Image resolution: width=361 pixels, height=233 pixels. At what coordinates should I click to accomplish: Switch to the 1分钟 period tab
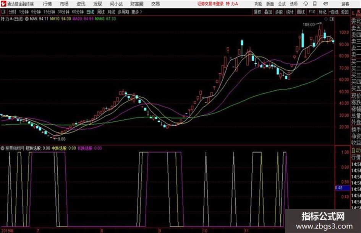24,12
